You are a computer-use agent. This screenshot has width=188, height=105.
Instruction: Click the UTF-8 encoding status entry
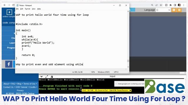pos(116,72)
